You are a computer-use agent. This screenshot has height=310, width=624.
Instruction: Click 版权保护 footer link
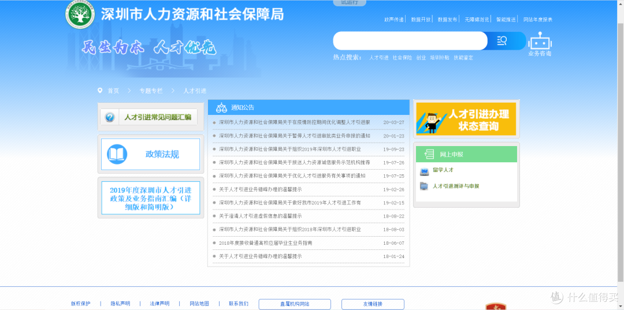(81, 304)
